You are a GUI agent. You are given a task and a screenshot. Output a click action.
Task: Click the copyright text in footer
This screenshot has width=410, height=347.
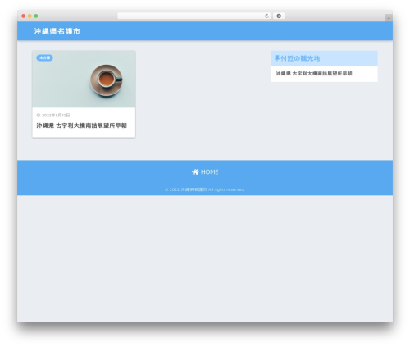tap(205, 189)
